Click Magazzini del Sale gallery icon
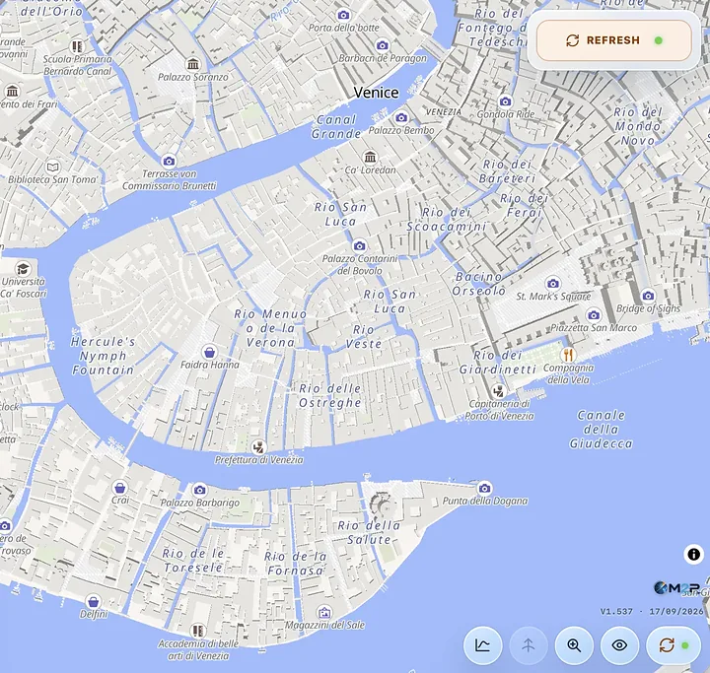This screenshot has width=710, height=673. tap(324, 613)
